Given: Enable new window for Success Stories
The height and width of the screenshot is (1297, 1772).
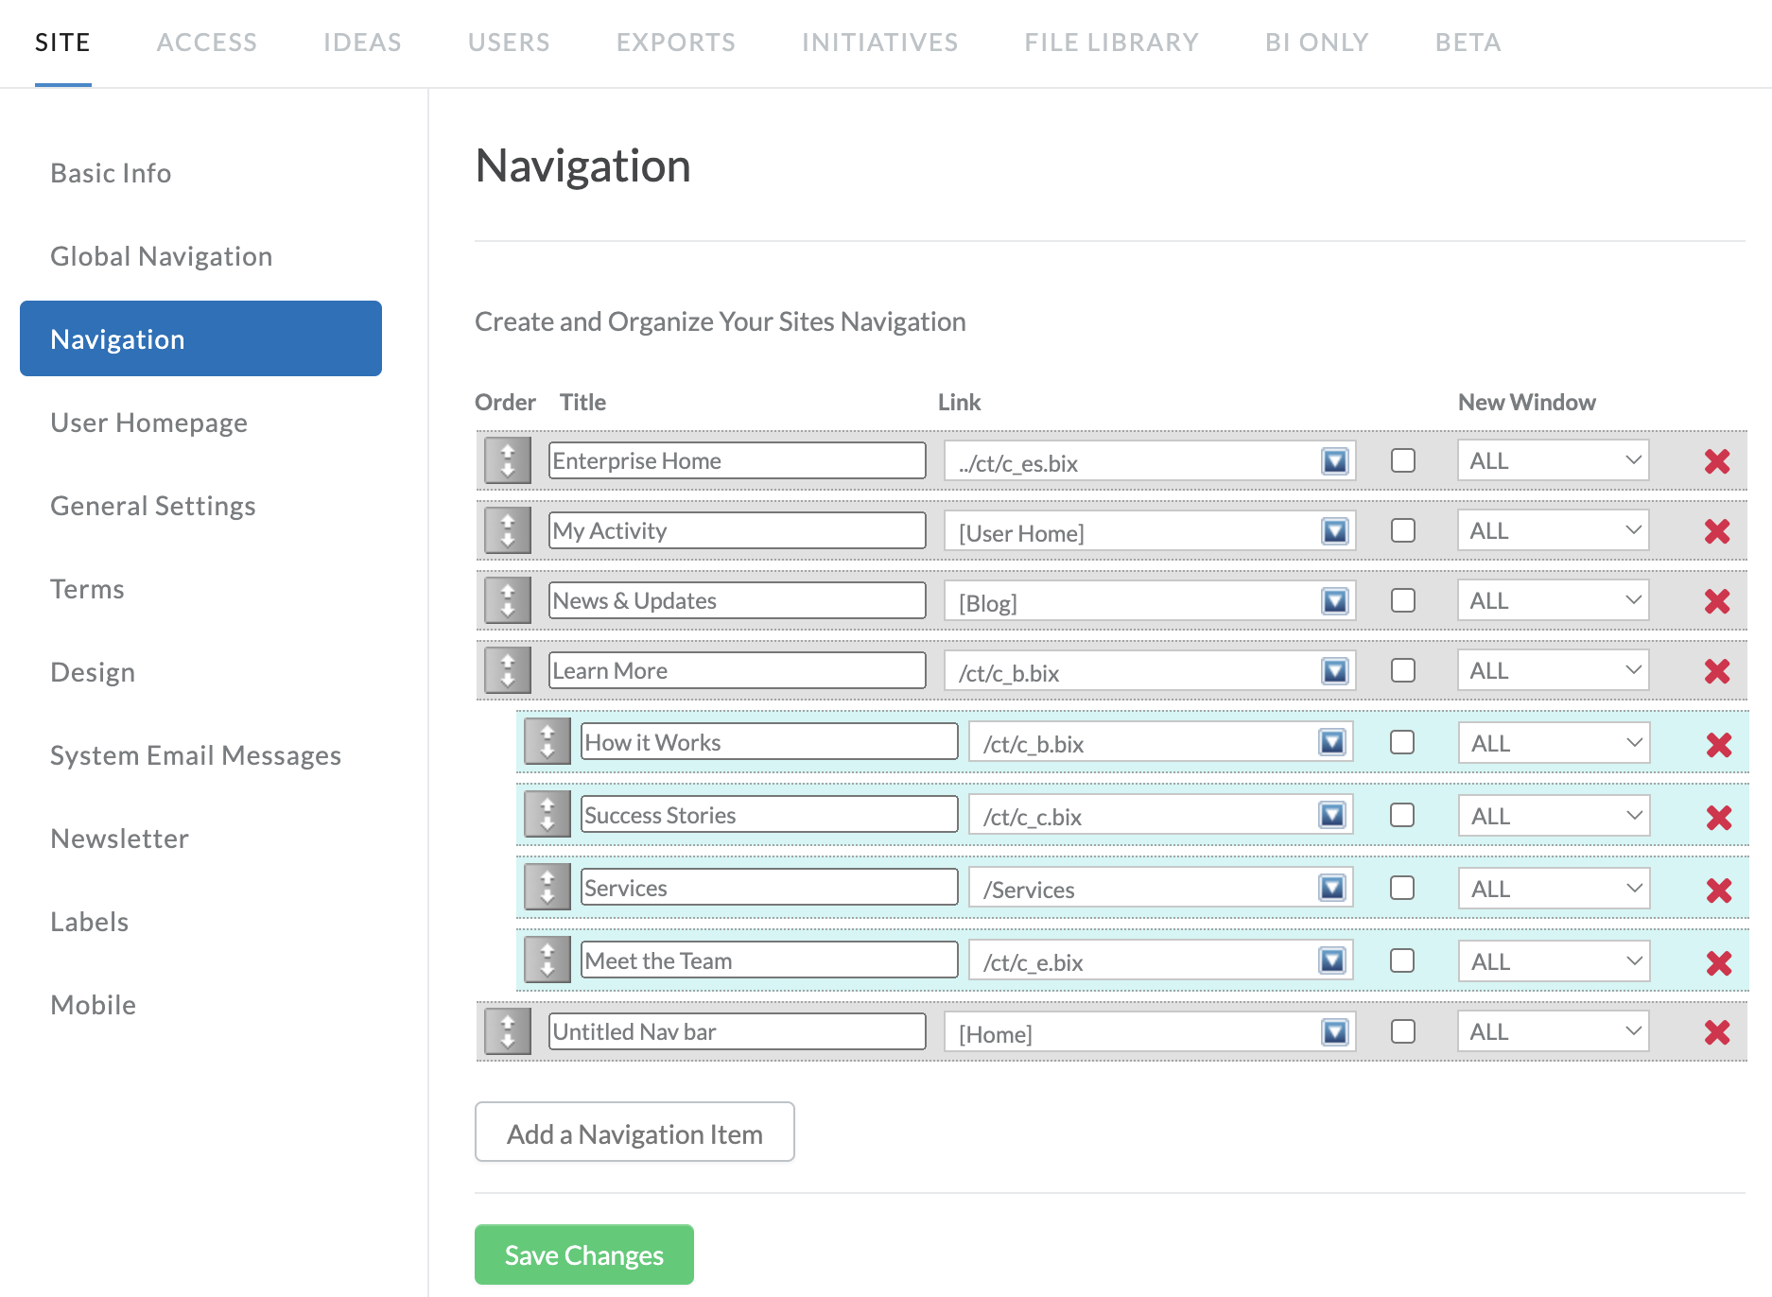Looking at the screenshot, I should [1402, 815].
